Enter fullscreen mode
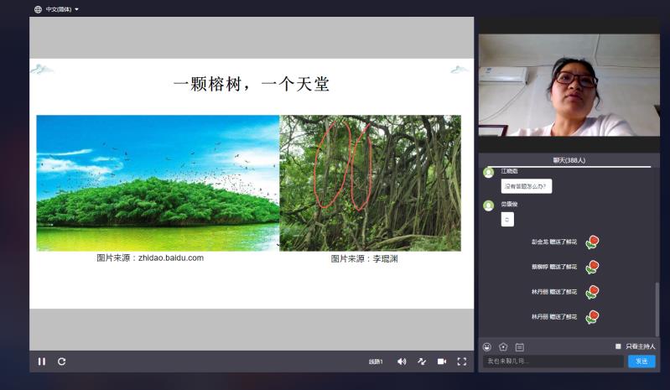Image resolution: width=670 pixels, height=390 pixels. point(461,361)
